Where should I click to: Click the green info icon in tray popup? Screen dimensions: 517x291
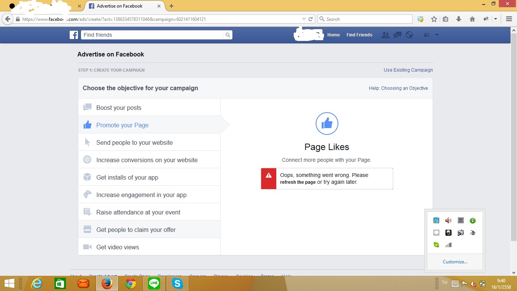tap(472, 221)
